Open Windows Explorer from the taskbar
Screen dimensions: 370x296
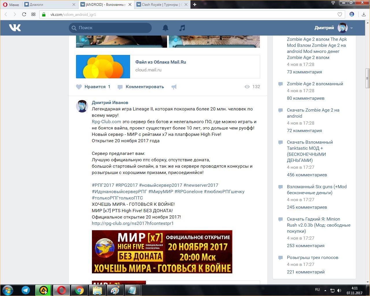pos(97,290)
